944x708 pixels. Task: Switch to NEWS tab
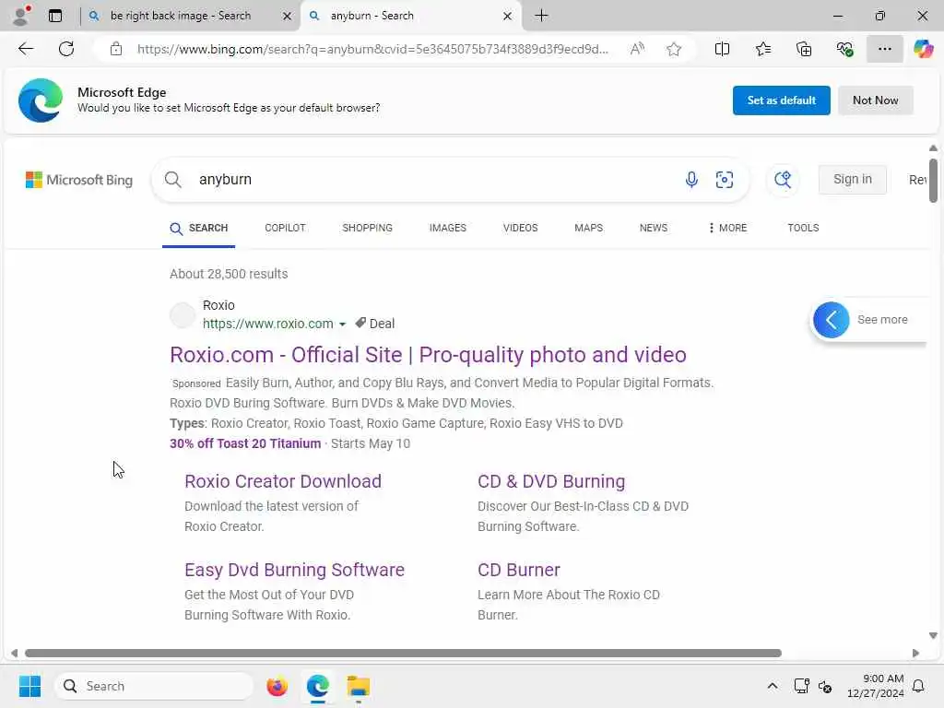(654, 228)
